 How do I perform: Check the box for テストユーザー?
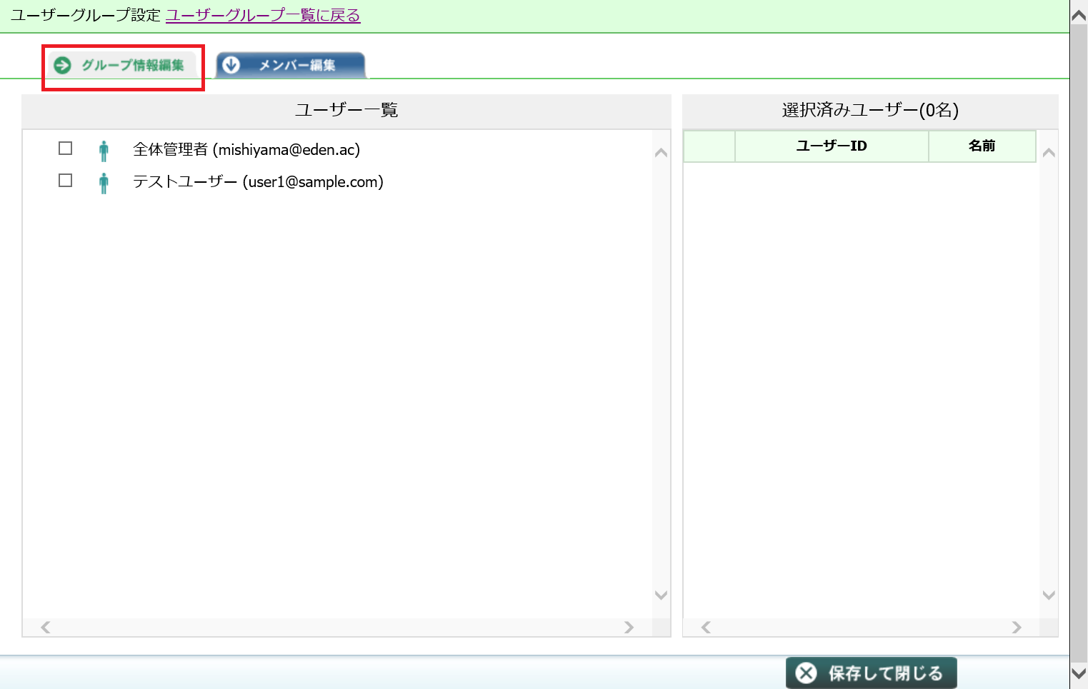tap(65, 181)
